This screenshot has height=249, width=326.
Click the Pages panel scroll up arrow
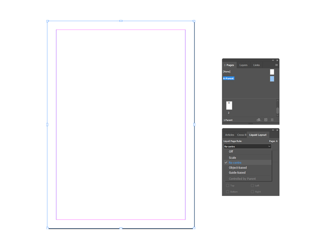coord(277,101)
